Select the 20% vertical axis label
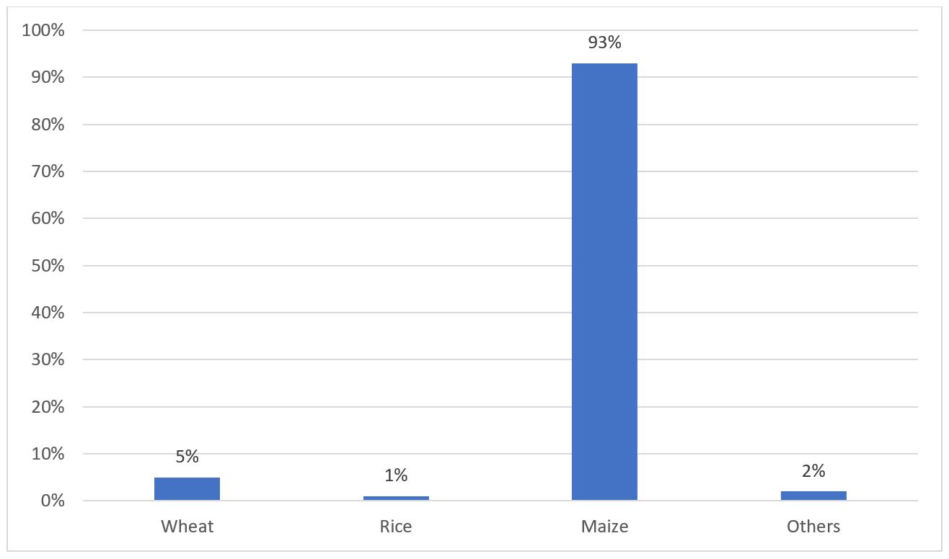This screenshot has width=949, height=559. (47, 407)
